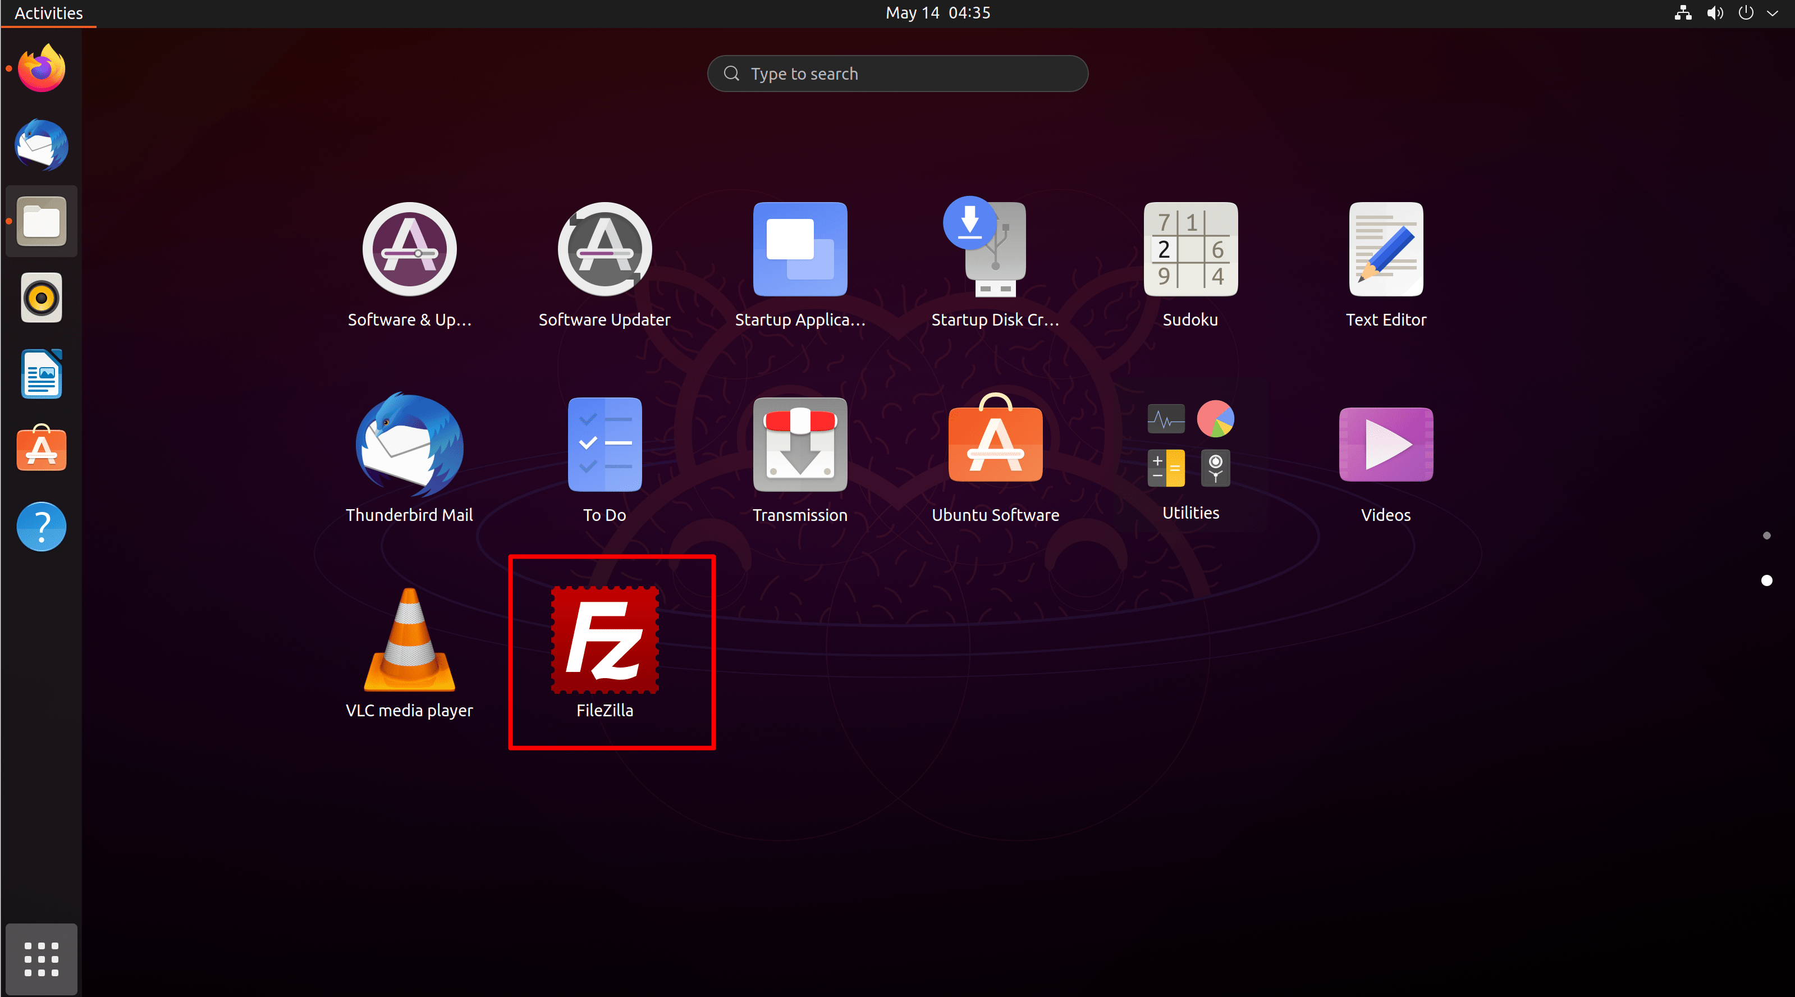Image resolution: width=1795 pixels, height=997 pixels.
Task: Open Startup Disk Creator
Action: coord(995,249)
